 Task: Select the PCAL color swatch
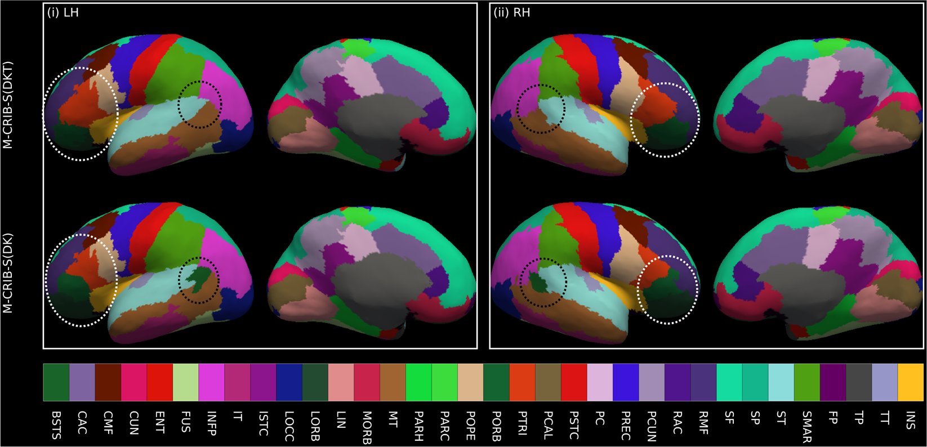coord(549,382)
